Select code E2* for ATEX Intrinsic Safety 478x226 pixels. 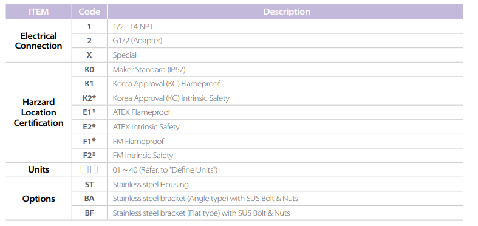pos(89,127)
